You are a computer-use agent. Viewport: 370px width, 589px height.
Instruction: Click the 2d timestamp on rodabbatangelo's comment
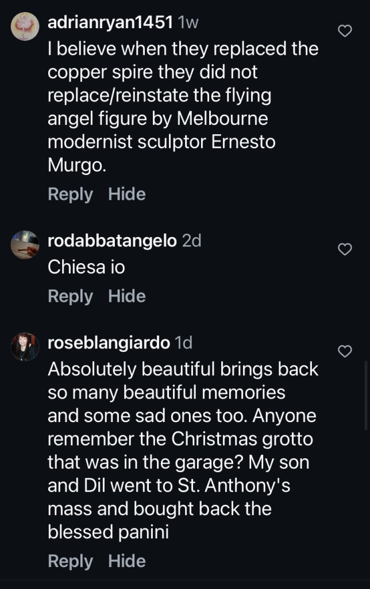(x=191, y=241)
